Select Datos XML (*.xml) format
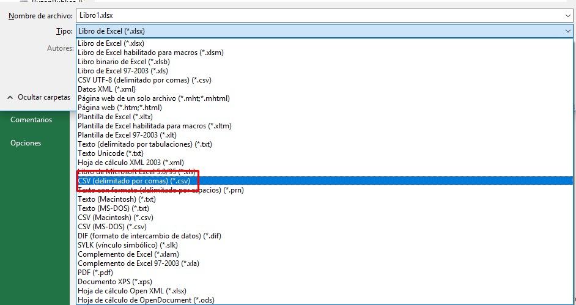This screenshot has width=576, height=305. click(x=324, y=89)
